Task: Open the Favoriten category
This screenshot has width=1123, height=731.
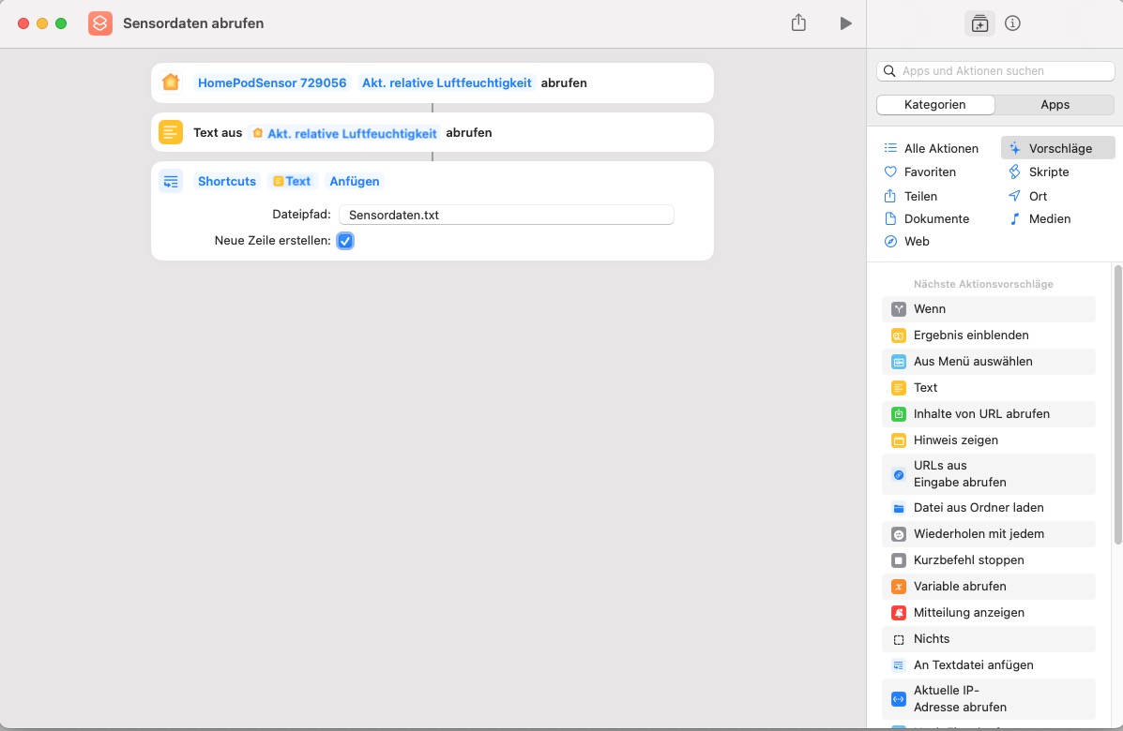Action: 920,172
